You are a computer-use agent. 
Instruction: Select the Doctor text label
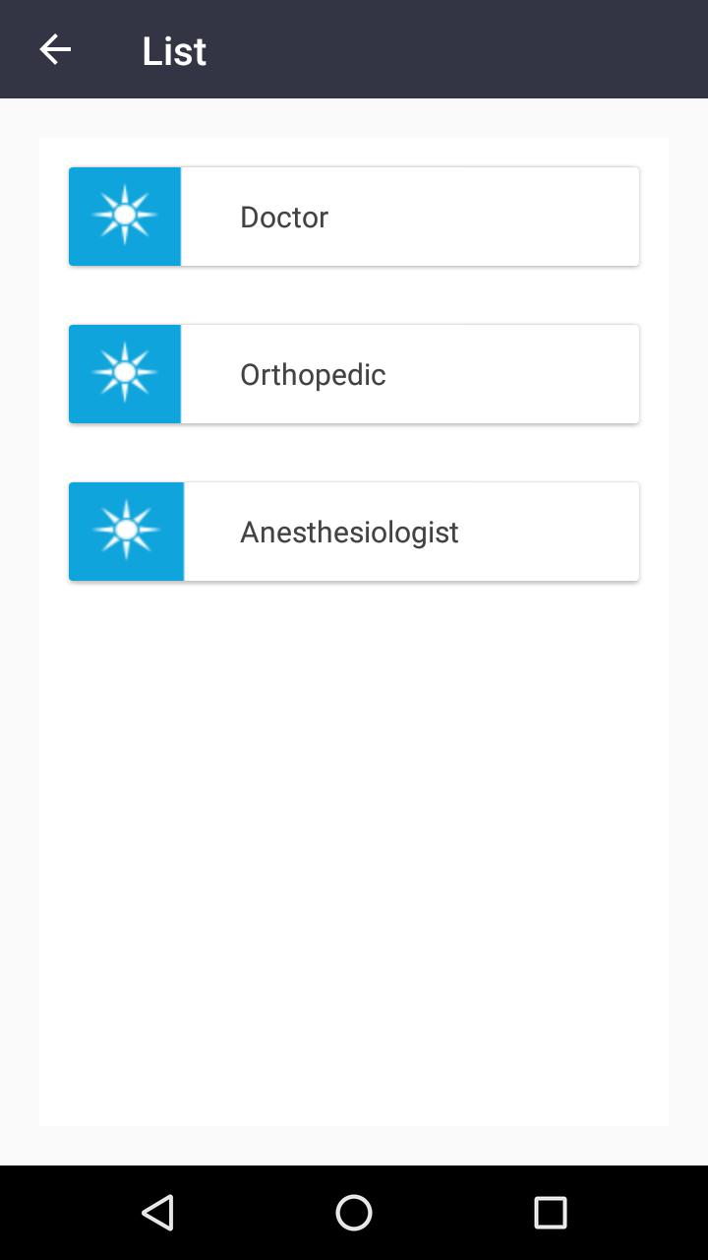[284, 217]
